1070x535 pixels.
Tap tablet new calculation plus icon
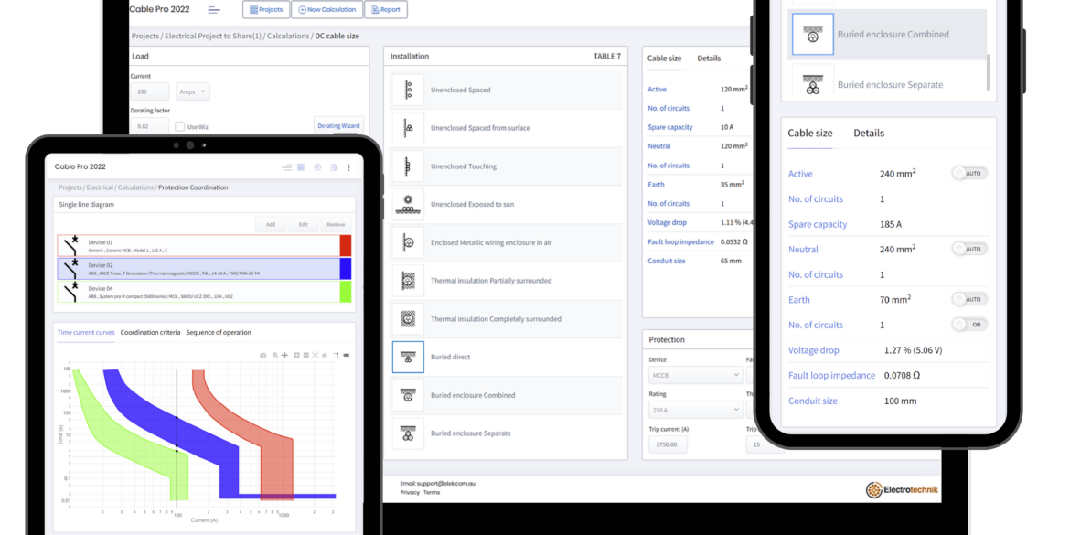[x=317, y=167]
